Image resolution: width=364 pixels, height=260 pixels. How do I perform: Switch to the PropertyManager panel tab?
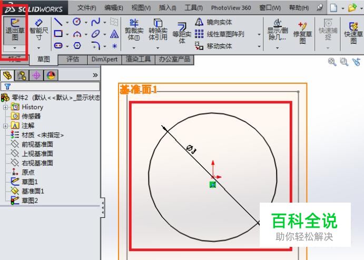(22, 75)
